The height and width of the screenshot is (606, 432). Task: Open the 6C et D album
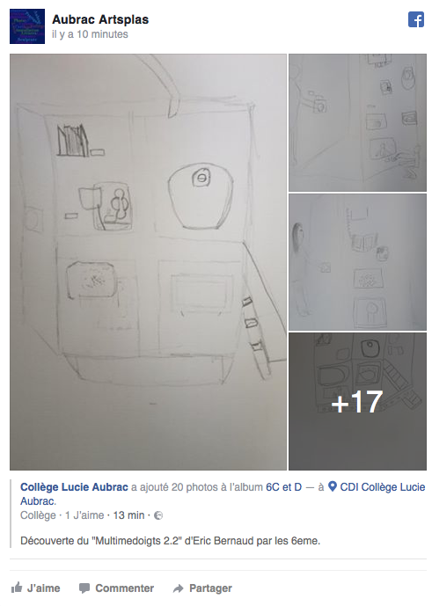283,487
